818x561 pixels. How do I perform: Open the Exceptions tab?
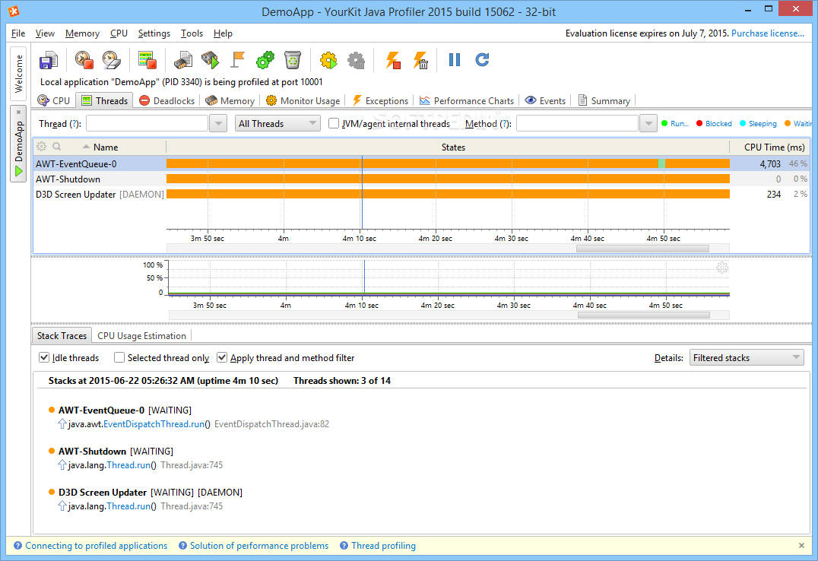pyautogui.click(x=380, y=100)
